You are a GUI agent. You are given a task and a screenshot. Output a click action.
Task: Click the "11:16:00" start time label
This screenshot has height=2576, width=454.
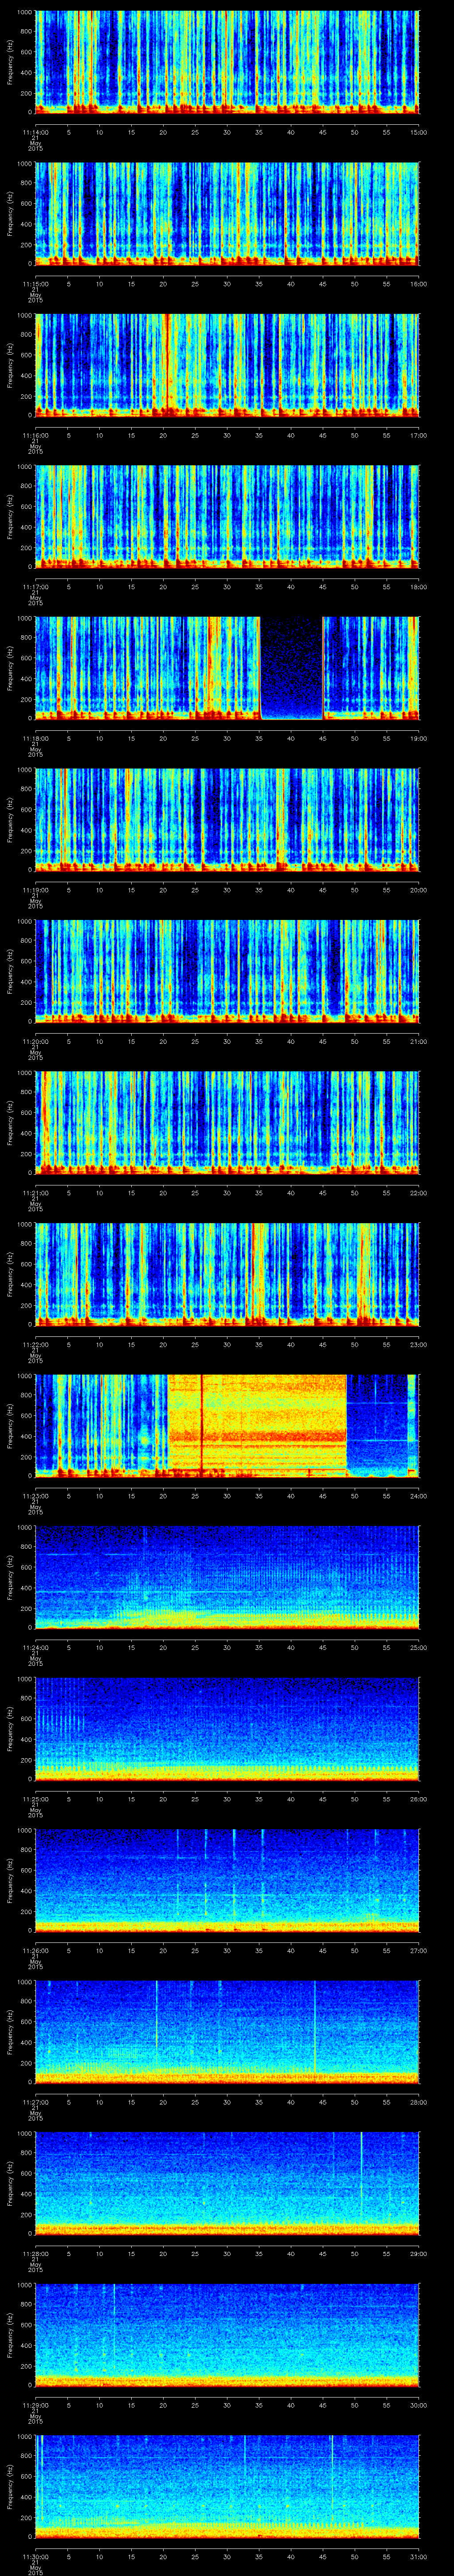click(36, 435)
